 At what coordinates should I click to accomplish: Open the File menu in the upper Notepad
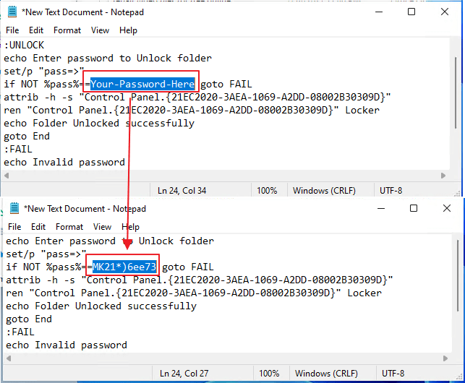click(x=12, y=30)
